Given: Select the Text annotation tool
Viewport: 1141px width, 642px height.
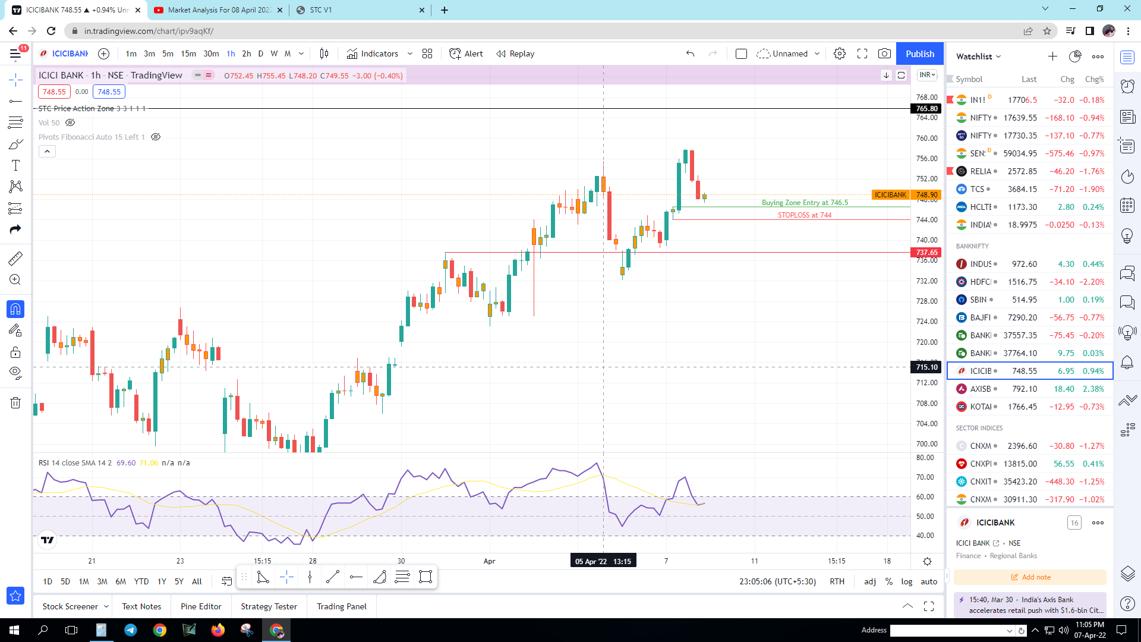Looking at the screenshot, I should (15, 165).
